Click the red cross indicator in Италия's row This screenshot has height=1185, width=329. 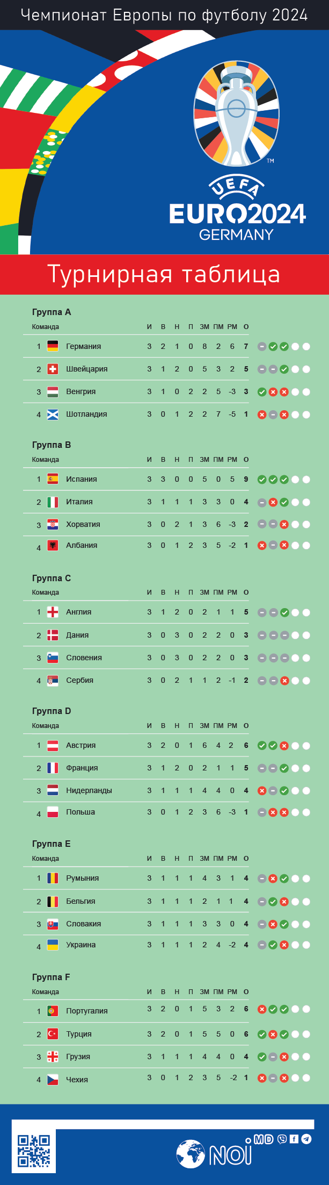273,502
